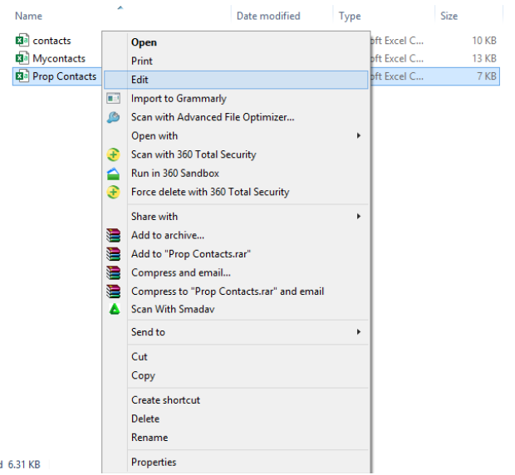Click the Excel icon beside Prop Contacts file

tap(22, 76)
